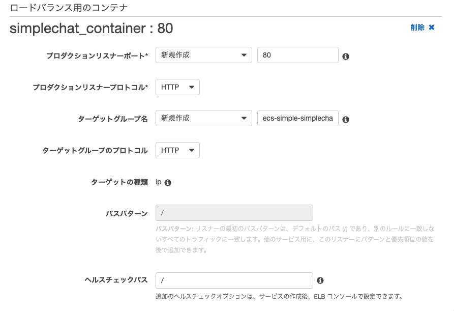Click info icon beside production listener port
454x311 pixels.
click(345, 56)
